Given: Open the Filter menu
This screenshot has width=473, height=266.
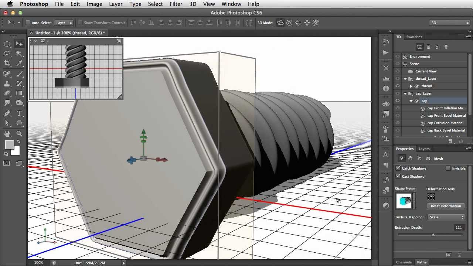Looking at the screenshot, I should coord(176,4).
